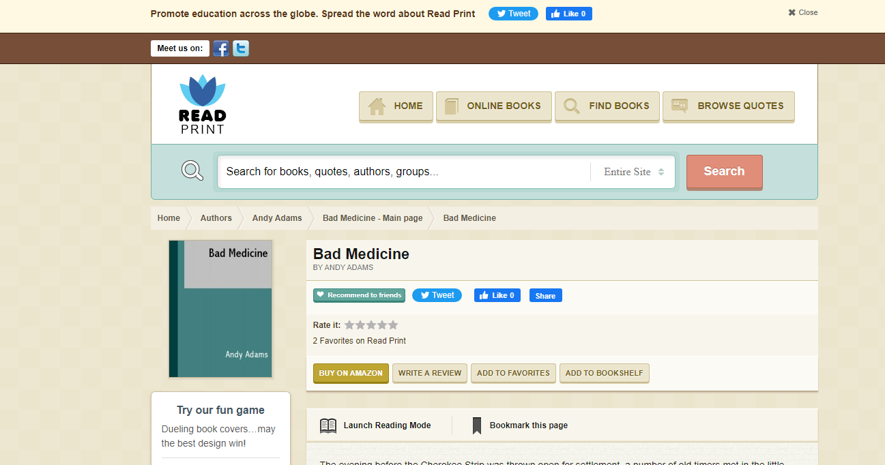This screenshot has height=465, width=885.
Task: Like the Bad Medicine book on Facebook
Action: point(497,295)
